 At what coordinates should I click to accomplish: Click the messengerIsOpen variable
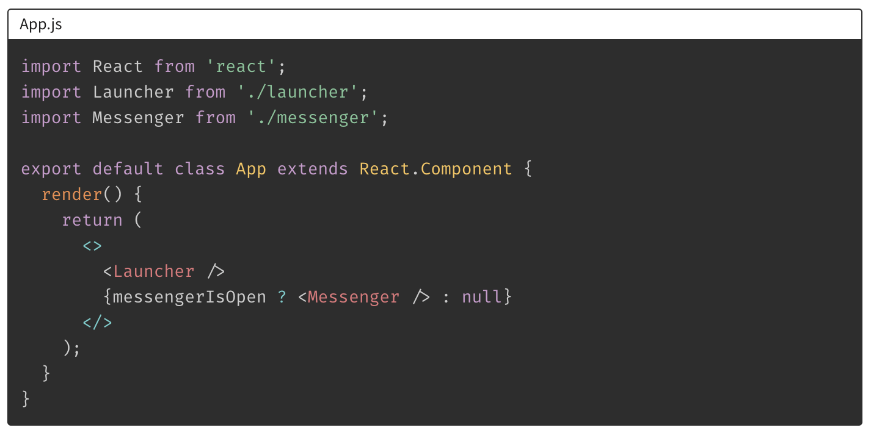[189, 297]
